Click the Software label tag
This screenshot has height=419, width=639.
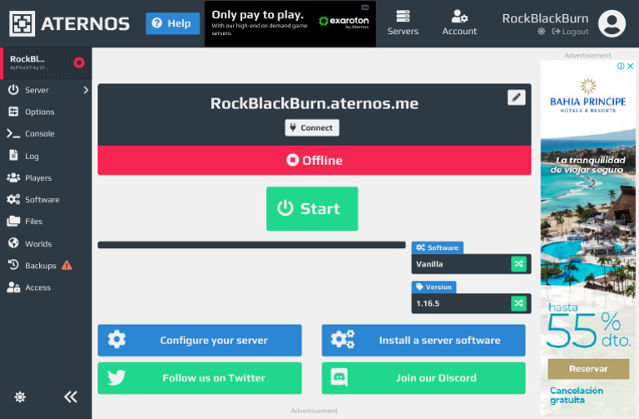[438, 247]
